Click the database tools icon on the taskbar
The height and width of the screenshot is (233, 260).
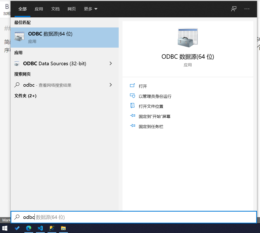[52, 228]
